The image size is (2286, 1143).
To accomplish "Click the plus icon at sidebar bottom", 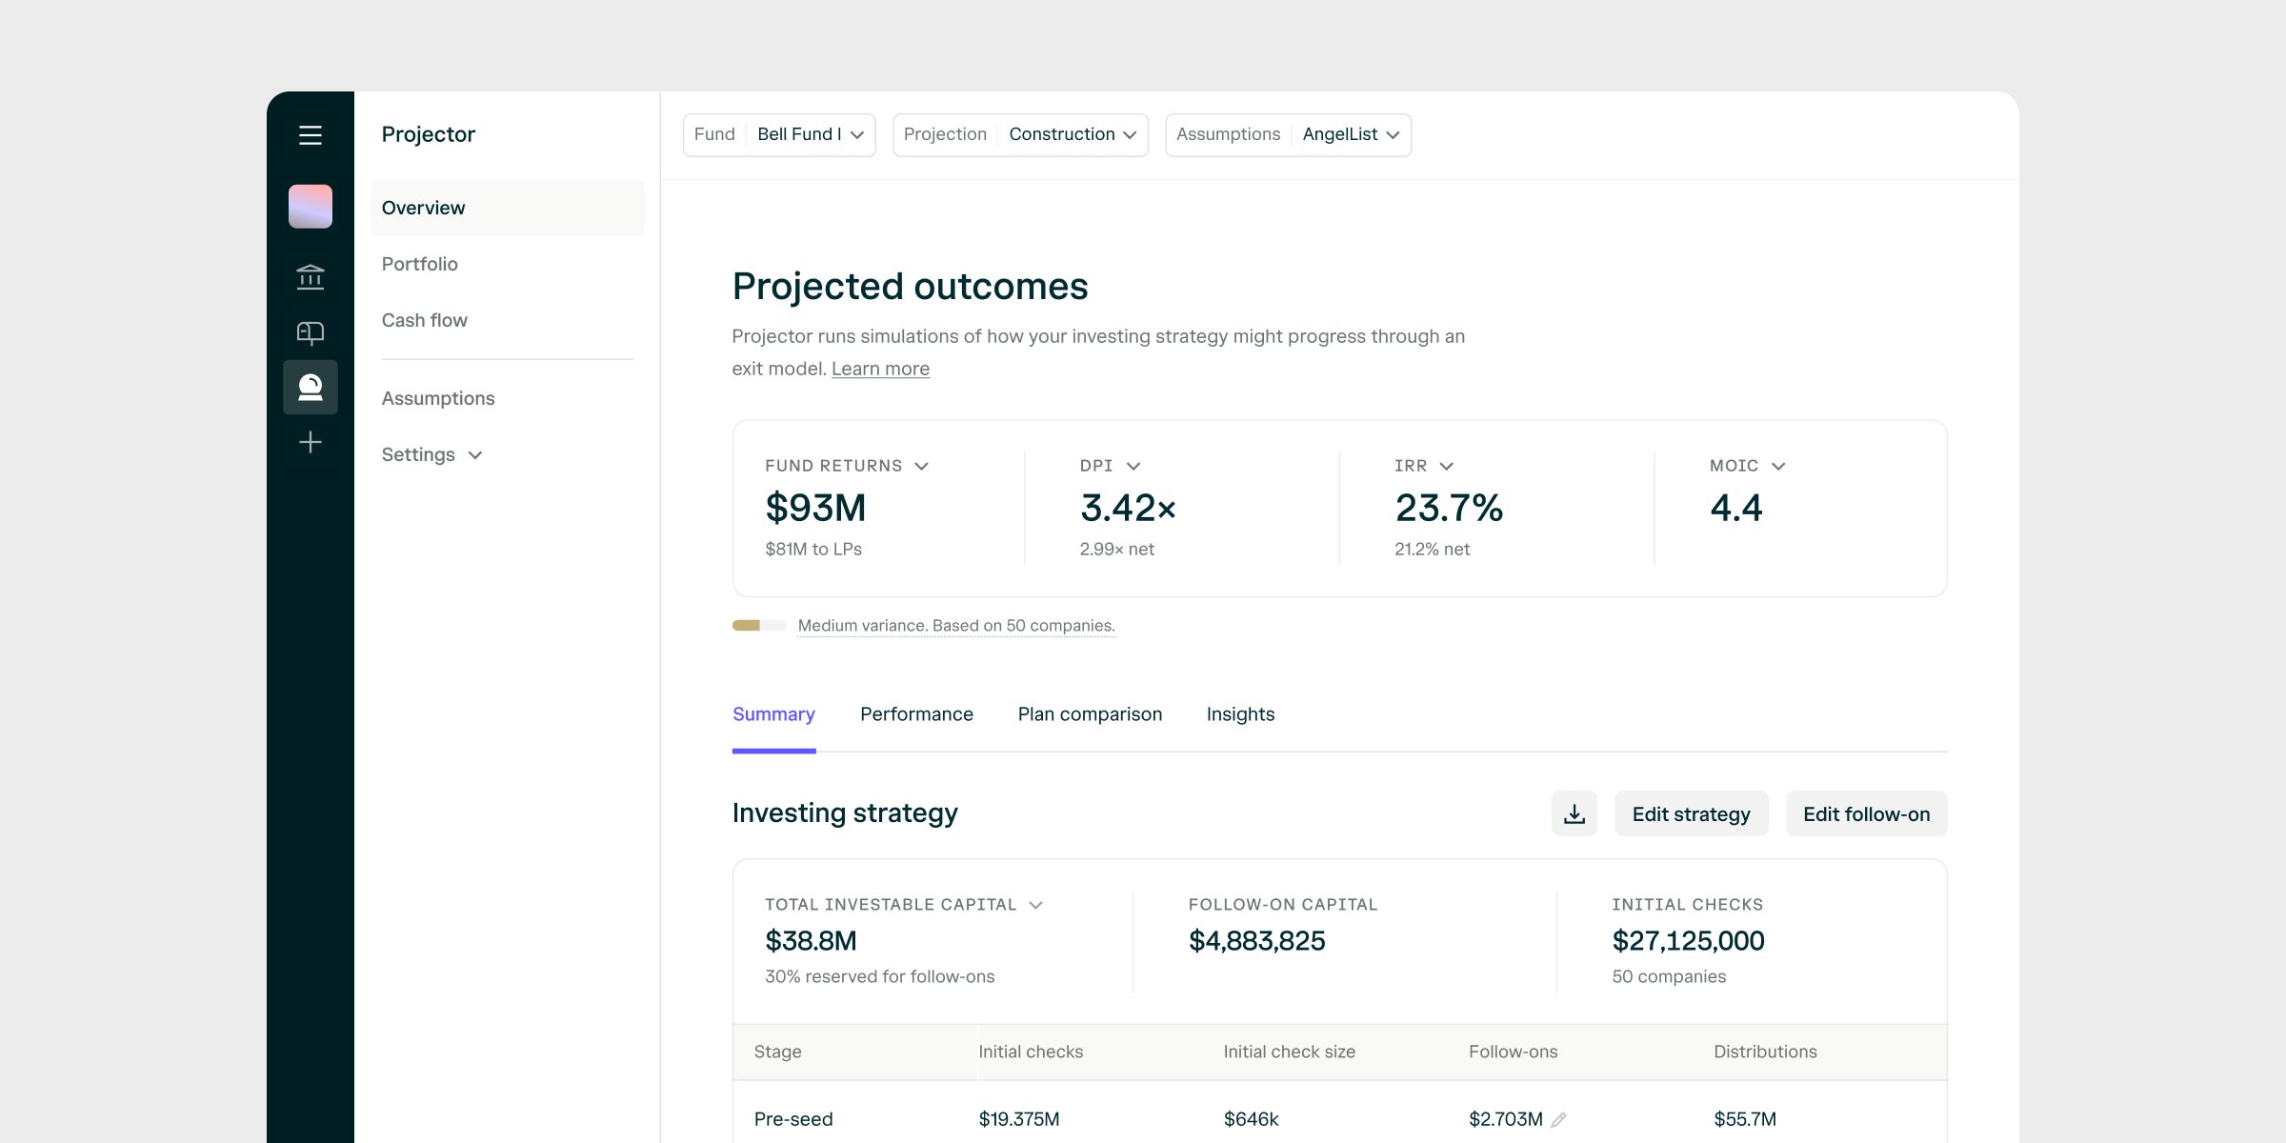I will click(x=311, y=441).
